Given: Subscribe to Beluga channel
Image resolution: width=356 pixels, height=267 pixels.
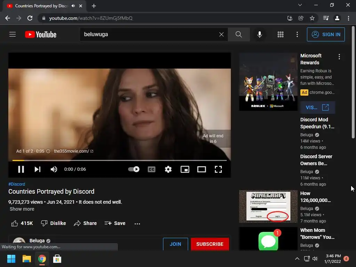Looking at the screenshot, I should [210, 244].
